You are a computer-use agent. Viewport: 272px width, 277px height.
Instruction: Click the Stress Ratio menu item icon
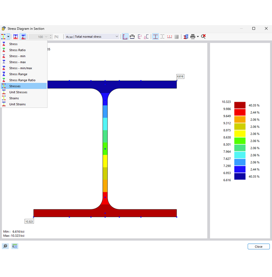pyautogui.click(x=4, y=50)
